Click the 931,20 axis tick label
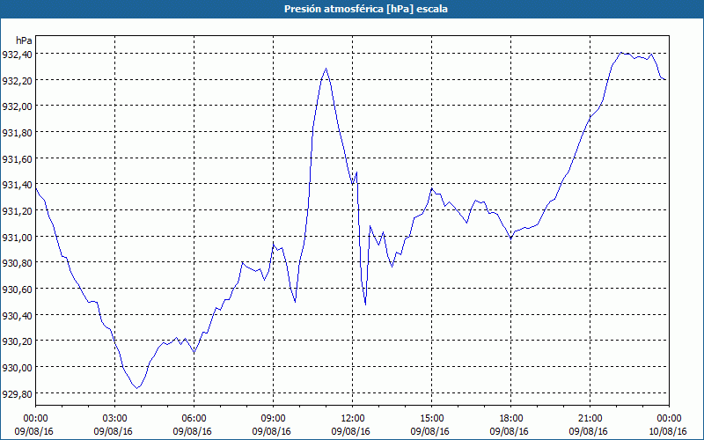 (x=17, y=211)
